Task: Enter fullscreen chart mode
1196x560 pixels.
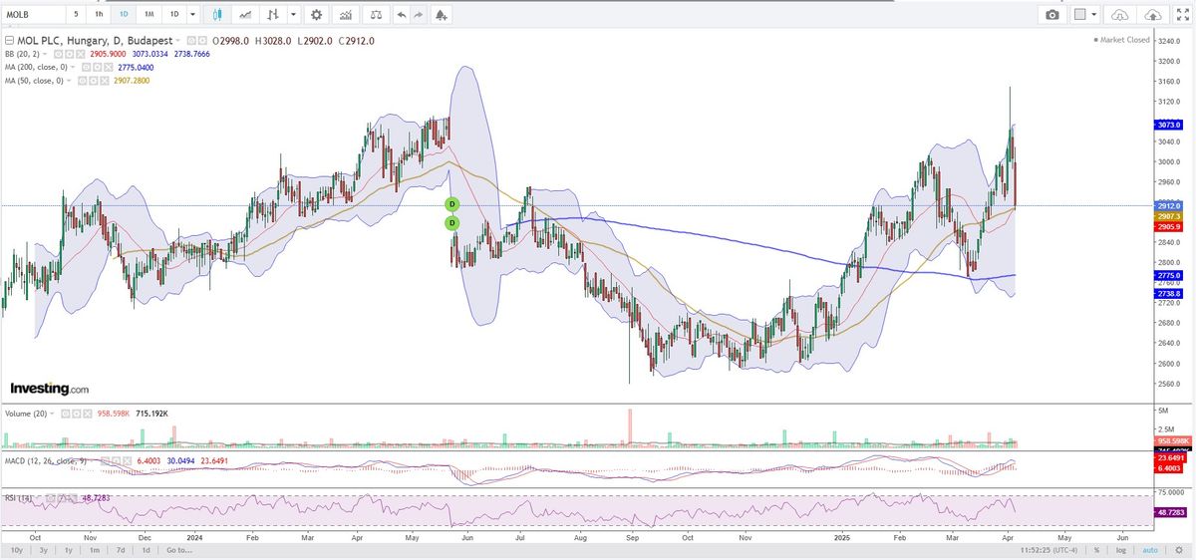Action: (x=1181, y=15)
